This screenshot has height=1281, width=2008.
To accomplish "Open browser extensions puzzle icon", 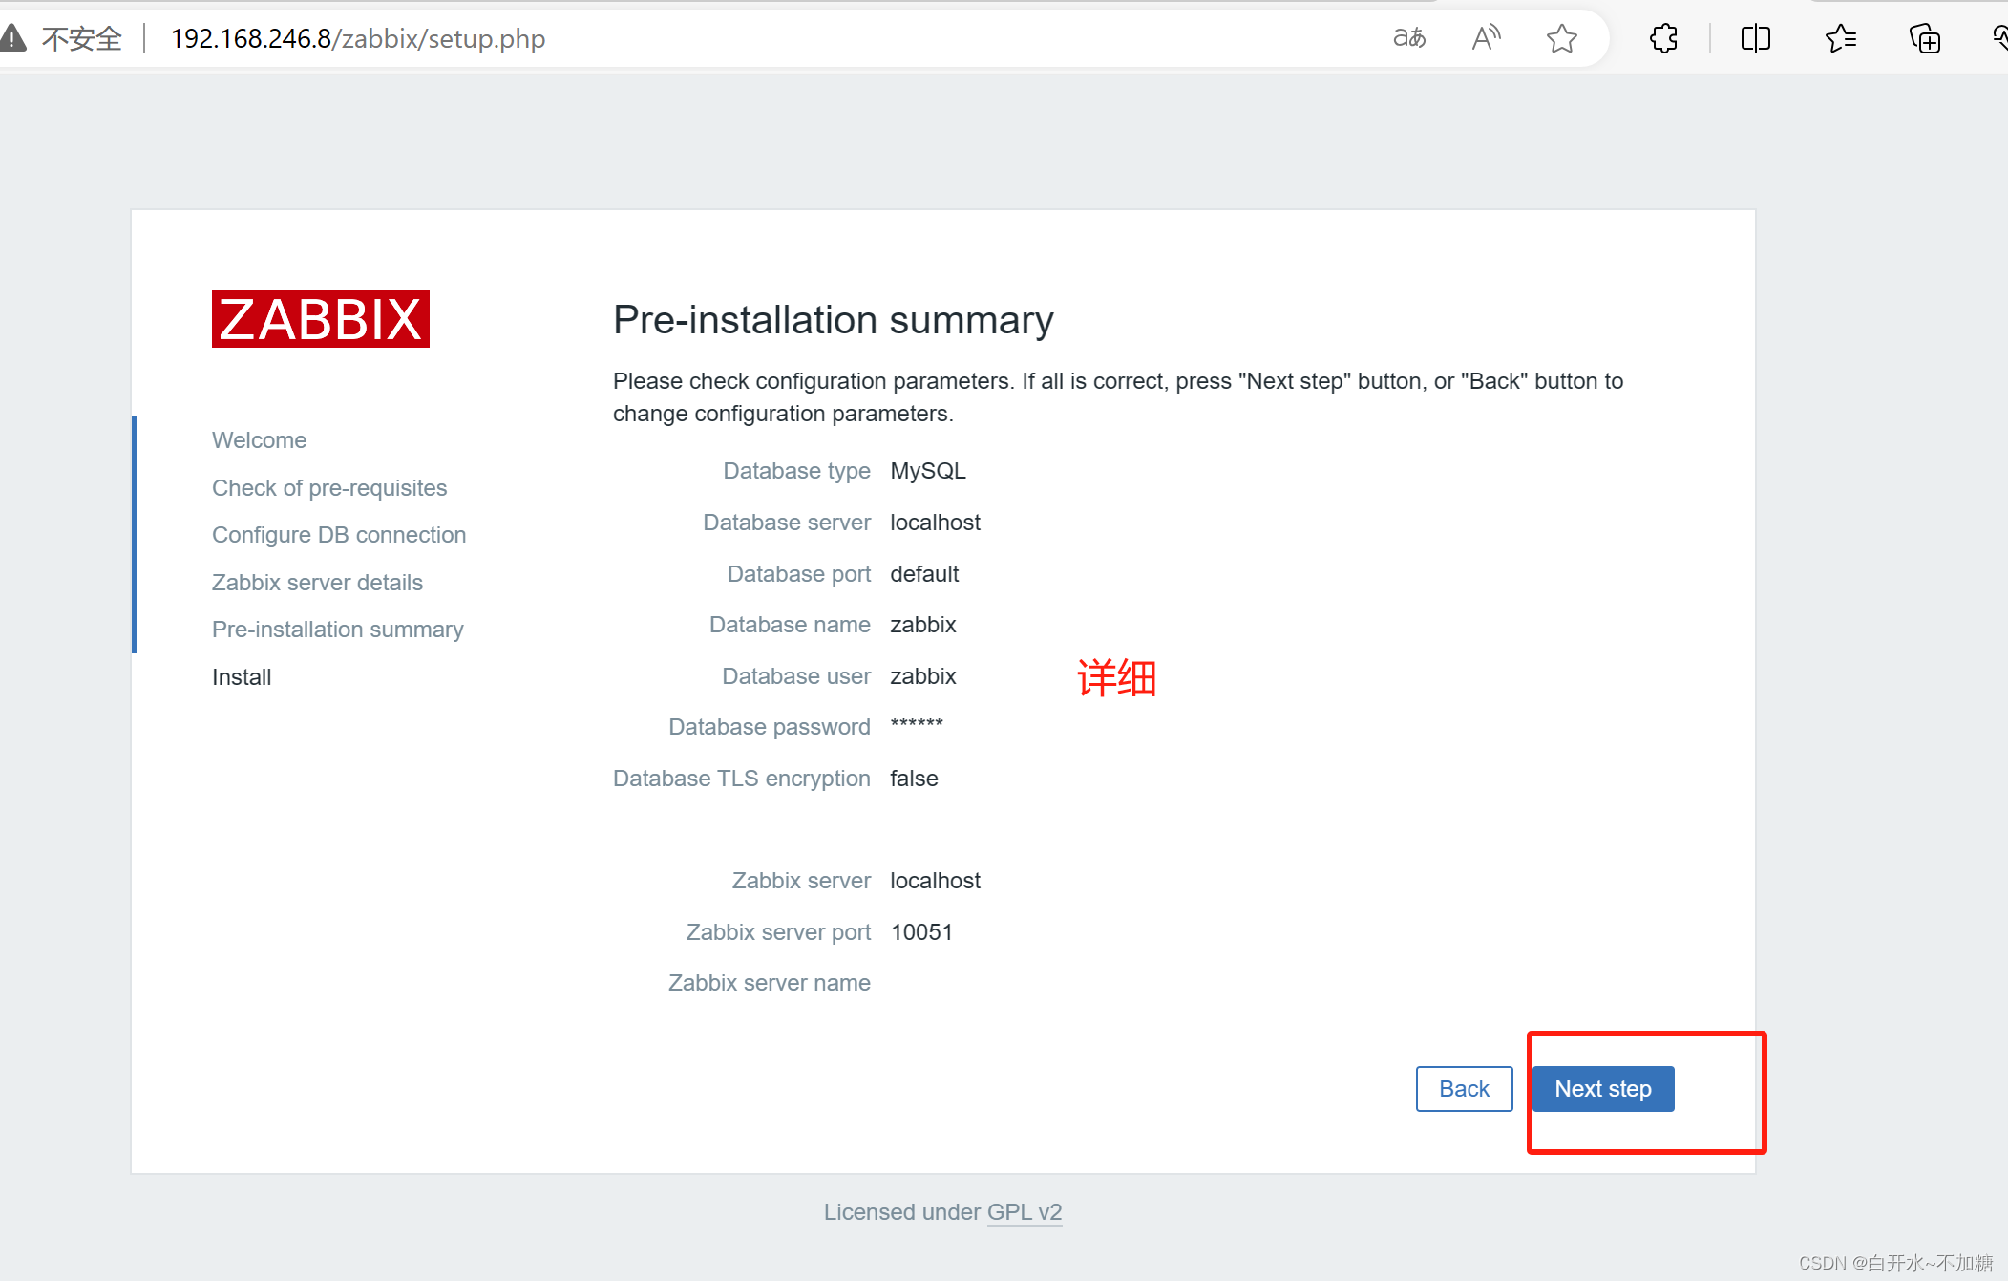I will click(1663, 38).
